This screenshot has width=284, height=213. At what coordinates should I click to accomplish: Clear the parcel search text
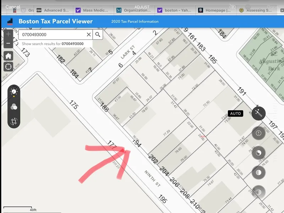(x=89, y=35)
